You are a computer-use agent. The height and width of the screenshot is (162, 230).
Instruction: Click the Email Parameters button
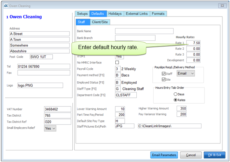pos(164,155)
